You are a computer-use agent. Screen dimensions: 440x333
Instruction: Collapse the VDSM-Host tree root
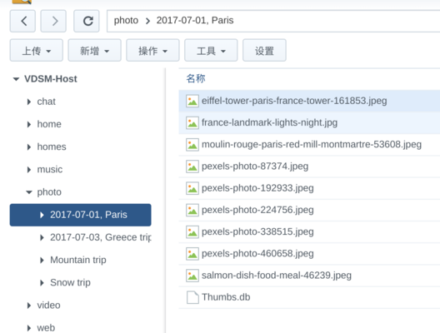(x=16, y=79)
